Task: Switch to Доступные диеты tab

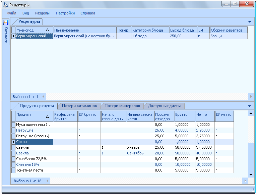Action: [164, 106]
